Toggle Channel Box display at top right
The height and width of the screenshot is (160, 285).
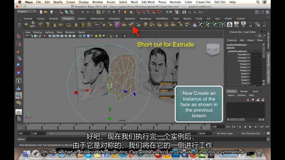click(x=267, y=12)
